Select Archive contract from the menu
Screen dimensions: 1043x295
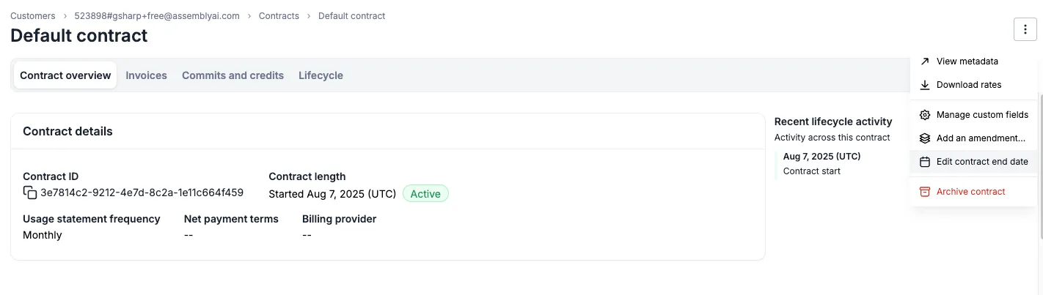(x=970, y=192)
